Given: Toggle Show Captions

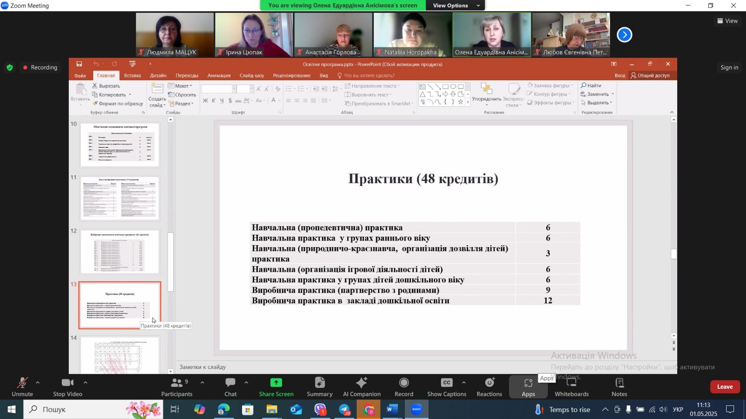Looking at the screenshot, I should click(446, 387).
